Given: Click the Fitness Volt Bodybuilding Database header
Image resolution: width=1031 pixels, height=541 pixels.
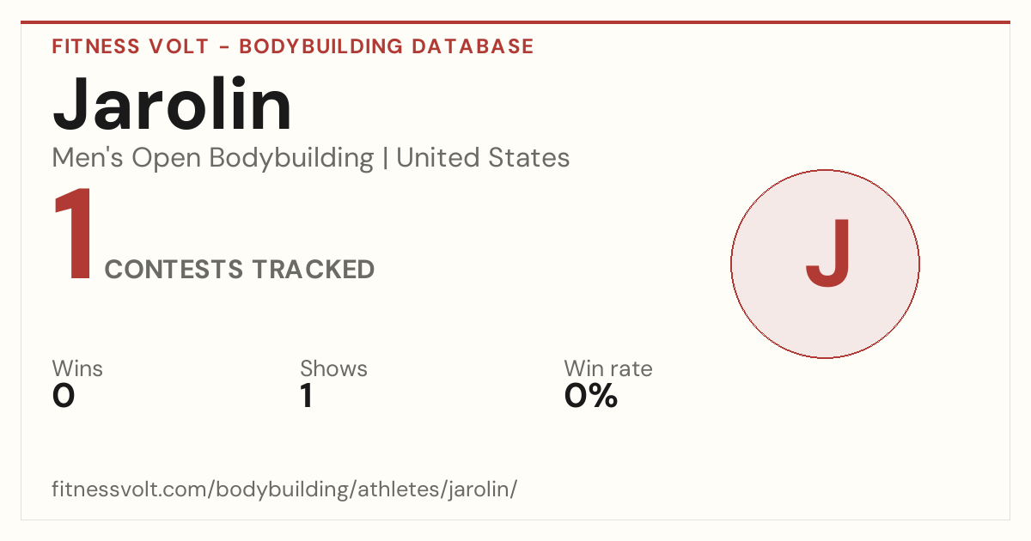Looking at the screenshot, I should click(293, 46).
